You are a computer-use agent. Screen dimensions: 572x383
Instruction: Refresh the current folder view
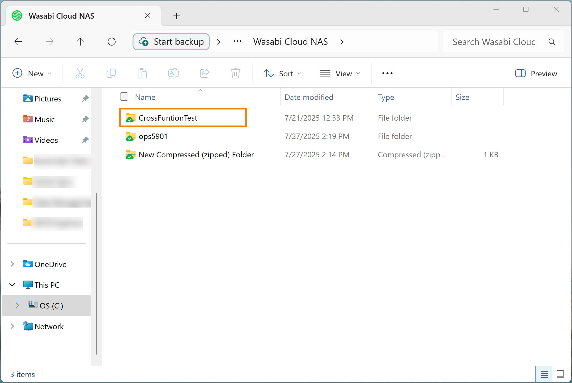112,42
